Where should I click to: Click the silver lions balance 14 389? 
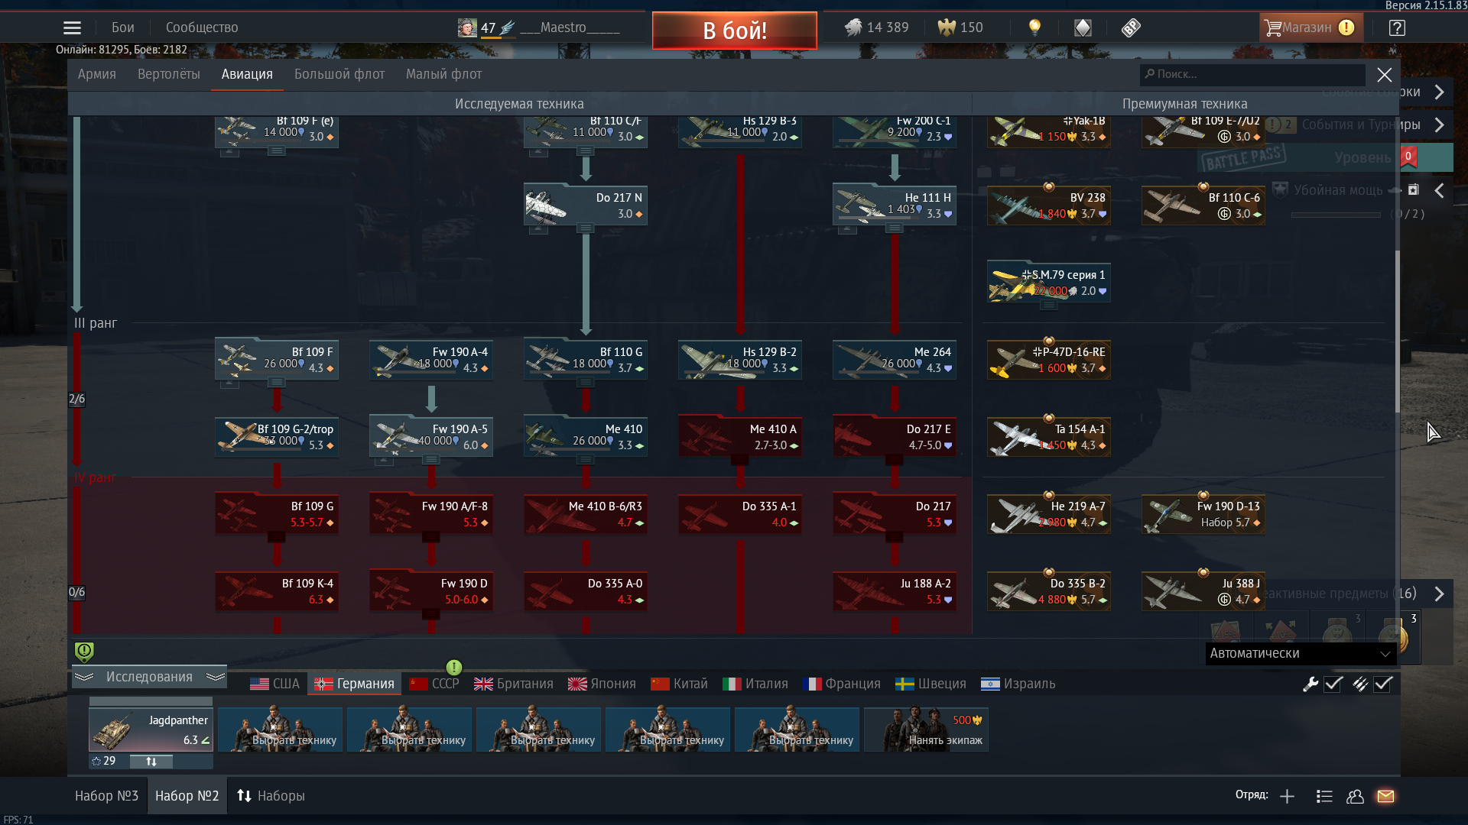point(877,27)
